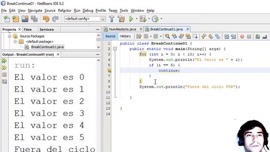
Task: Open the Refactor menu
Action: (x=65, y=11)
